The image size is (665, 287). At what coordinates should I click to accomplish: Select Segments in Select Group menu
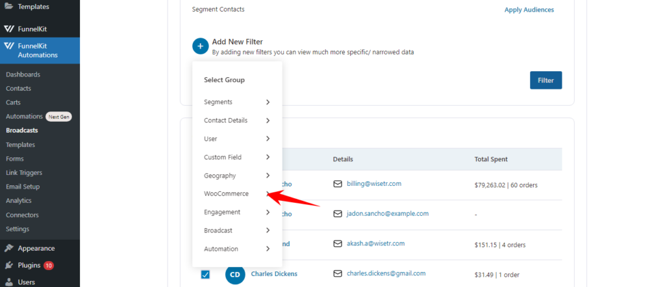[x=218, y=102]
